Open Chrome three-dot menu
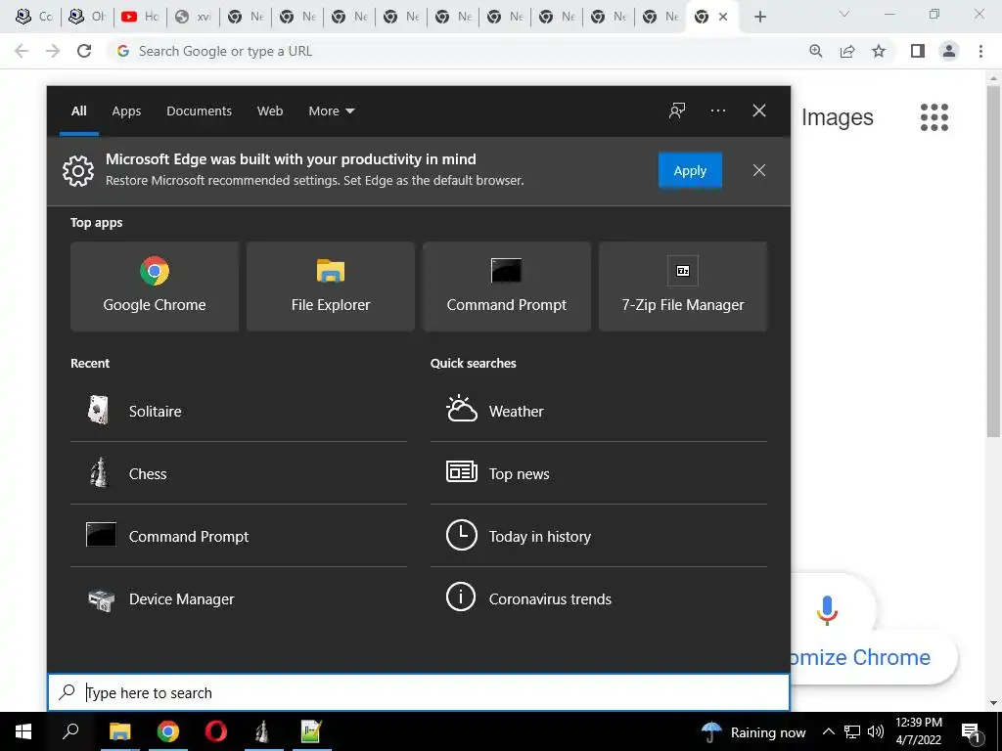1002x751 pixels. tap(980, 51)
